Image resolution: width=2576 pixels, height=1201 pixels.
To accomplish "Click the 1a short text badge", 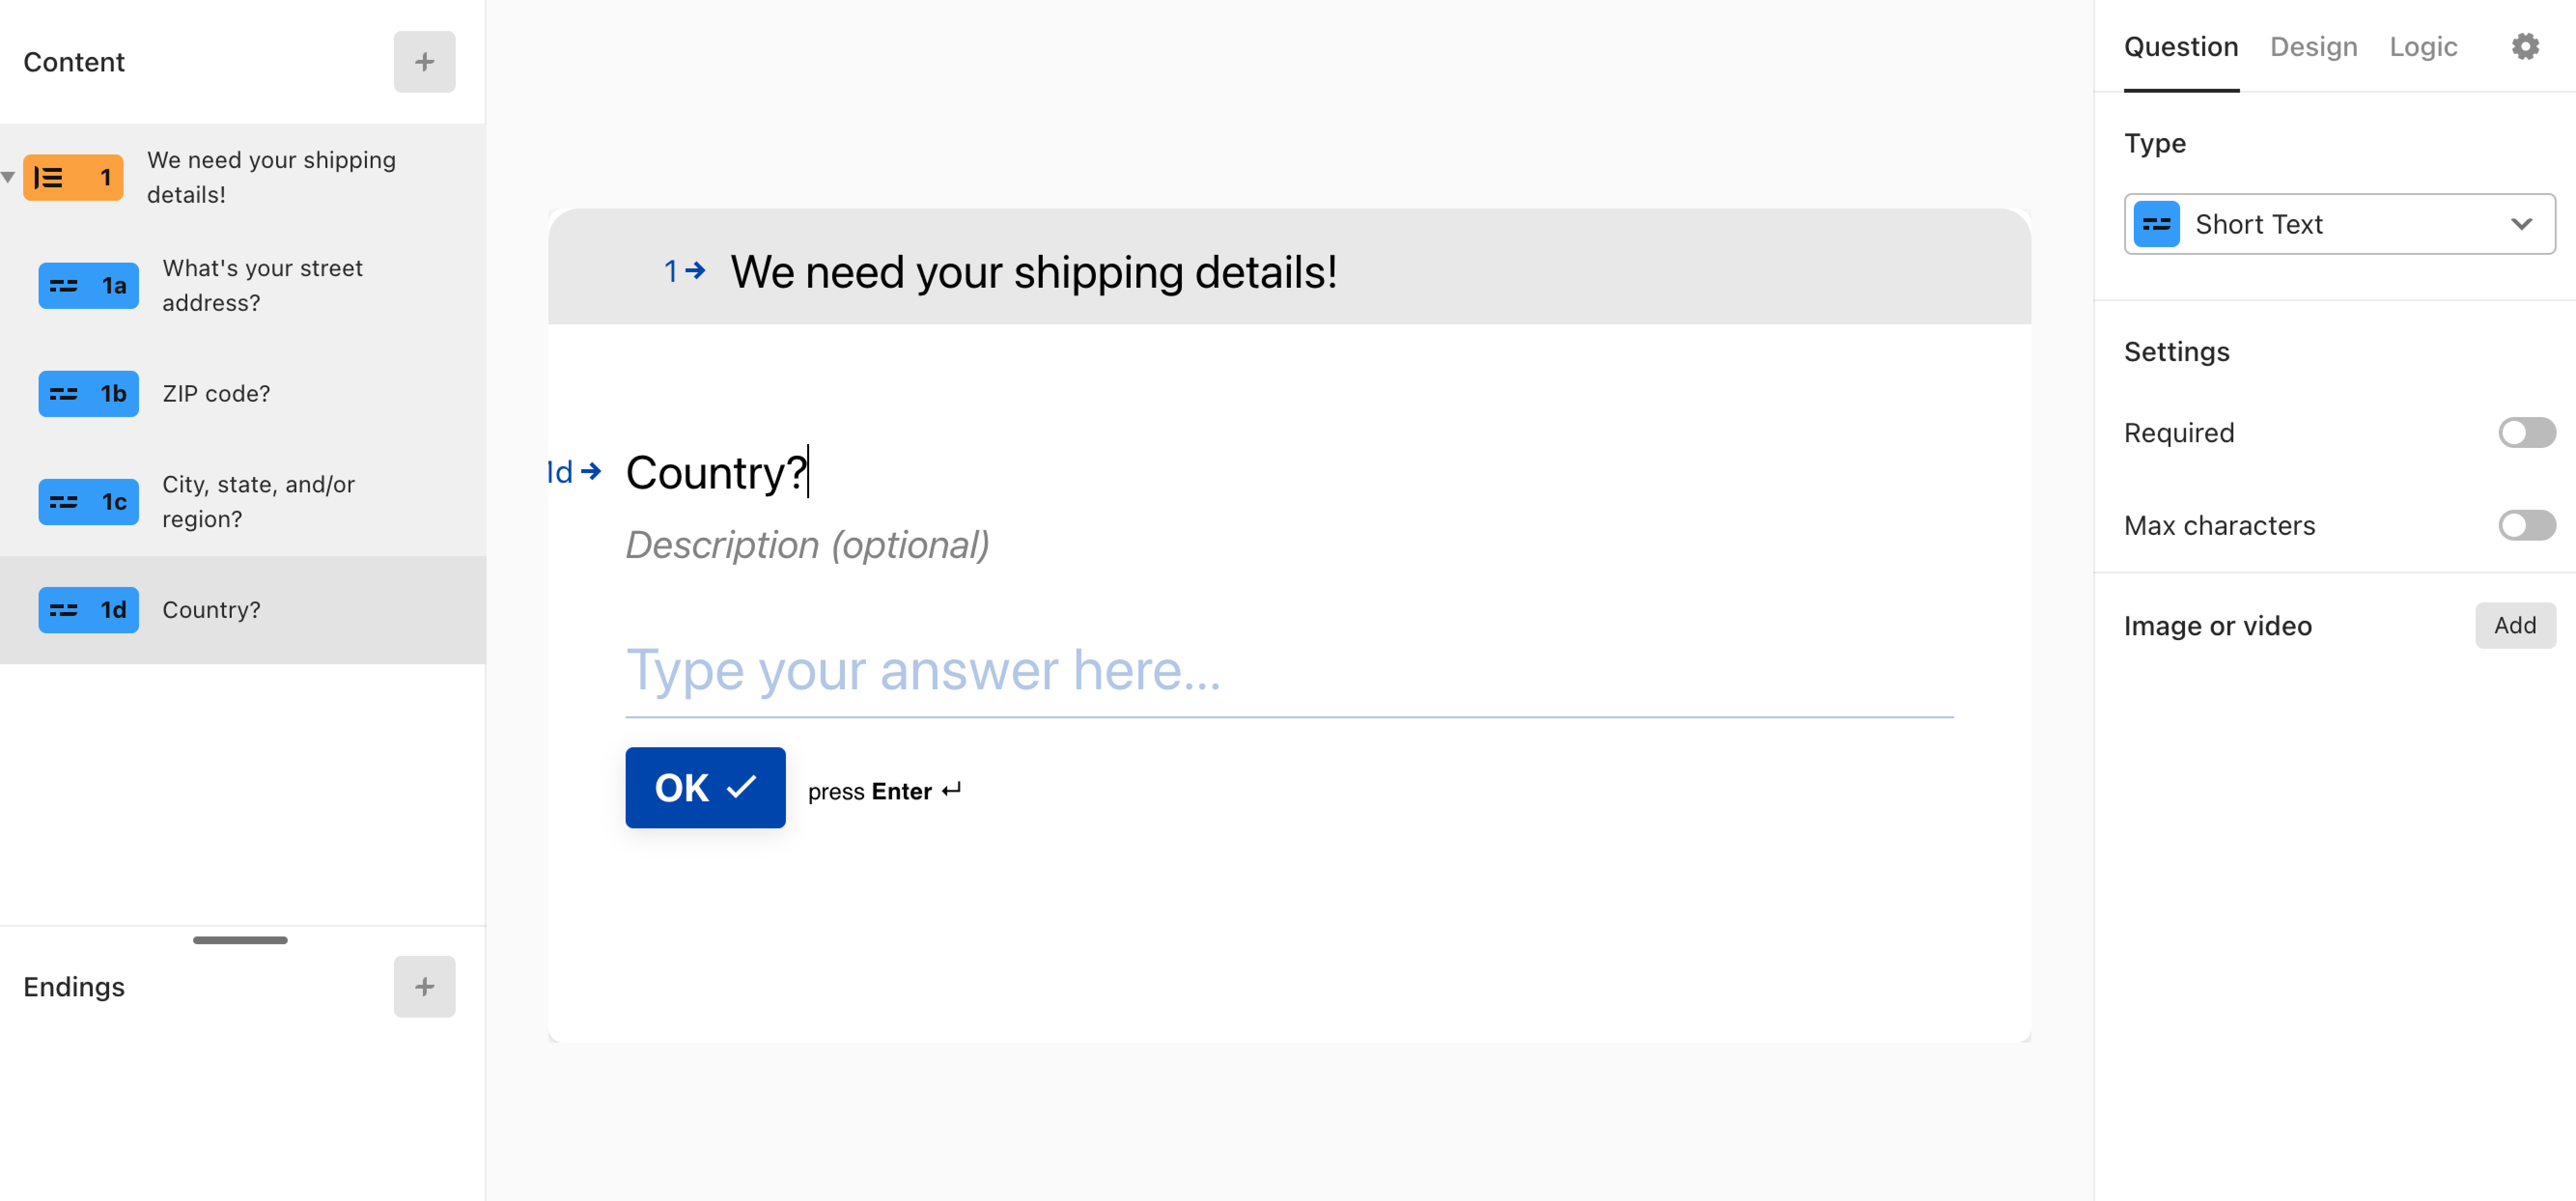I will (88, 286).
